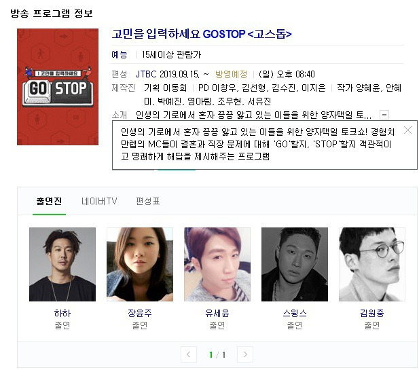419x370 pixels.
Task: Switch to the 편성표 tab
Action: coord(148,201)
